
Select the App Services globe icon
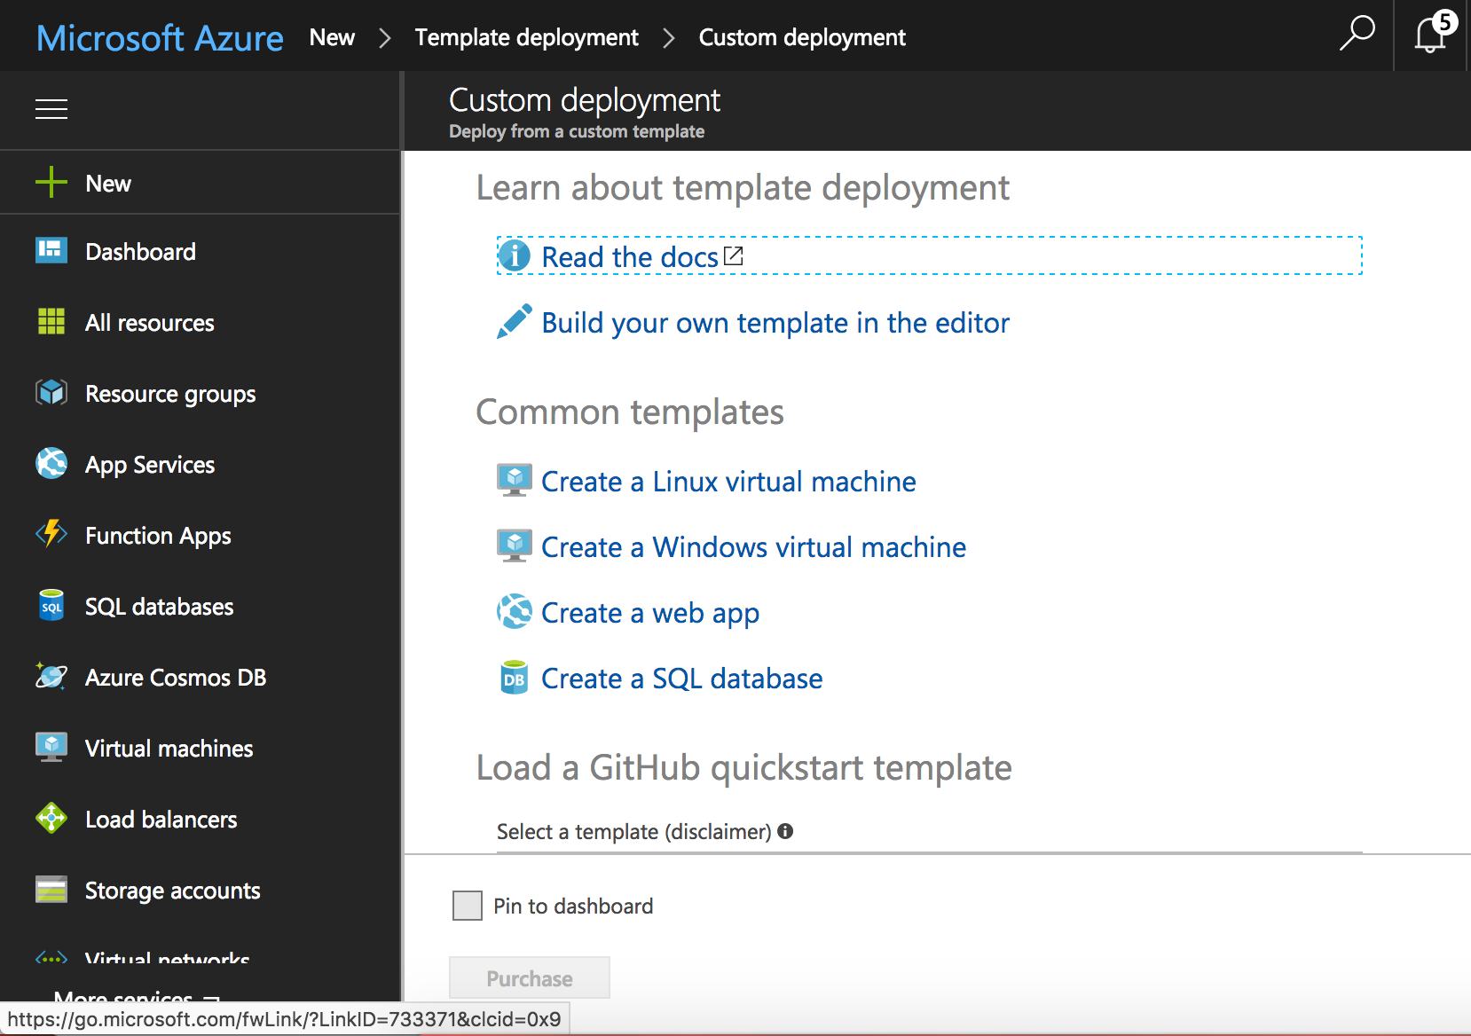[x=51, y=464]
